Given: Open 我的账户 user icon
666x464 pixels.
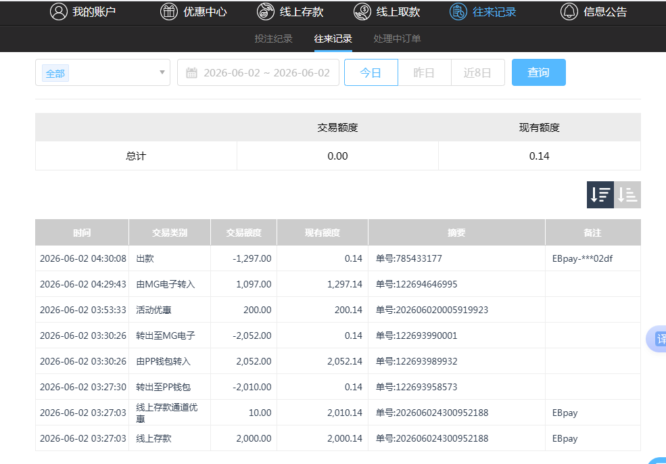Looking at the screenshot, I should [59, 11].
